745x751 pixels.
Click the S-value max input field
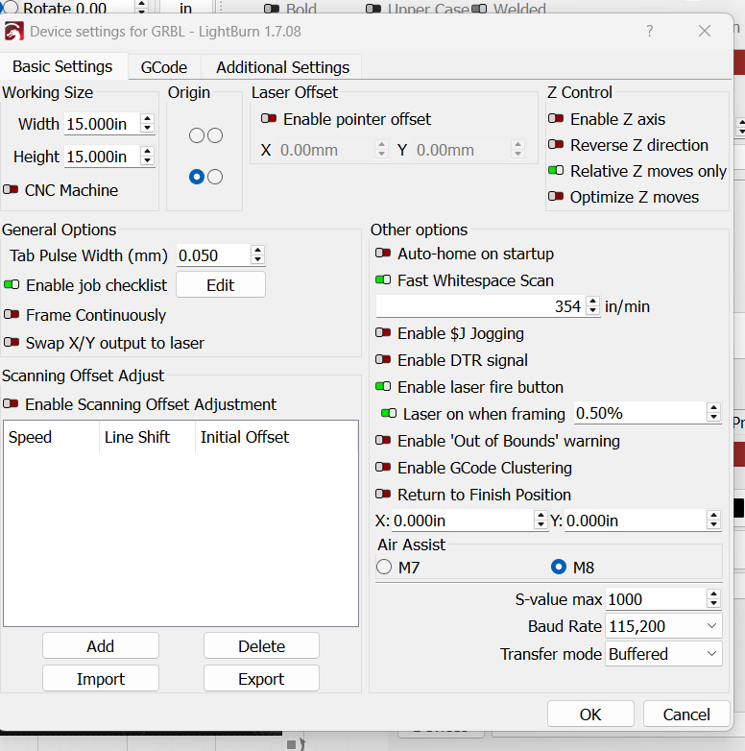click(656, 599)
